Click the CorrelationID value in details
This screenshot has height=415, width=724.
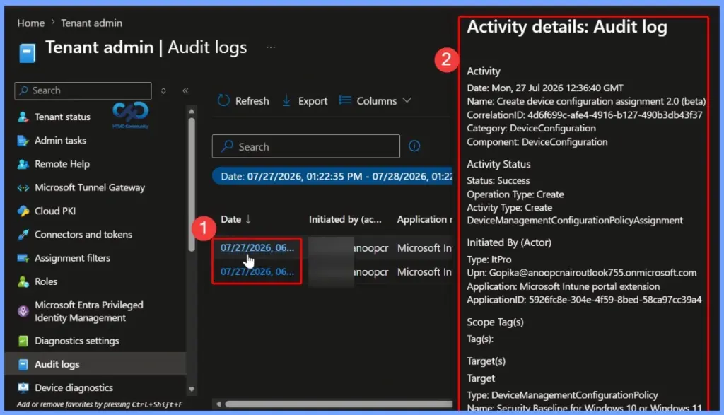[615, 115]
